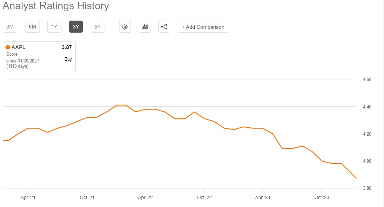Screen dimensions: 384x207
Task: Switch to the 6M time range
Action: coord(32,27)
